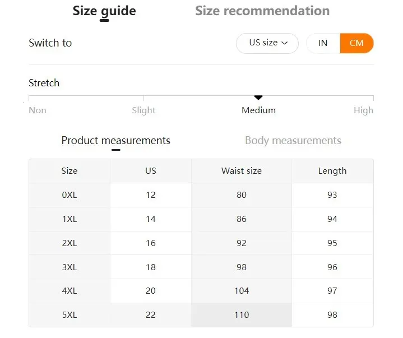The height and width of the screenshot is (338, 403).
Task: Click the 5XL waist value 110
Action: [242, 315]
